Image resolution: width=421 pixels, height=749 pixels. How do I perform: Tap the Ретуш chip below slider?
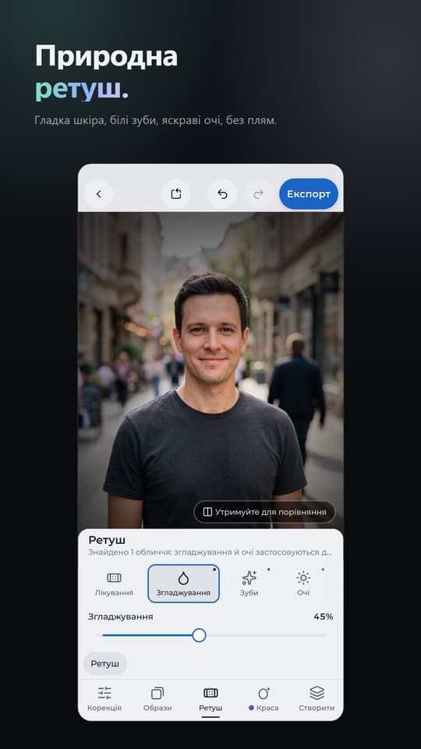(x=105, y=663)
